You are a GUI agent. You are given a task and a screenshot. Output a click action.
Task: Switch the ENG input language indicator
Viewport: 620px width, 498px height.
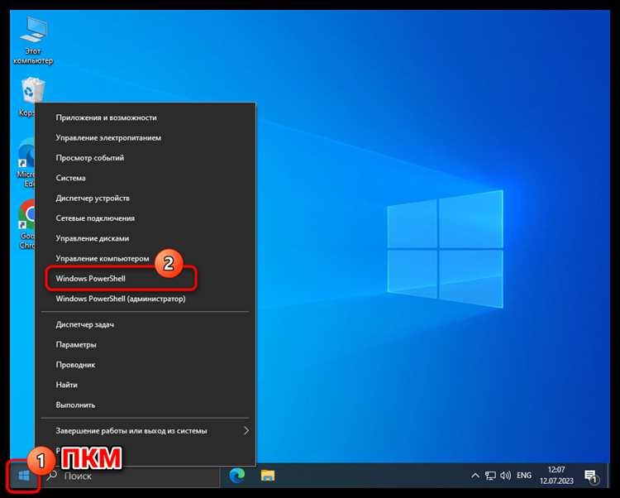[x=524, y=476]
